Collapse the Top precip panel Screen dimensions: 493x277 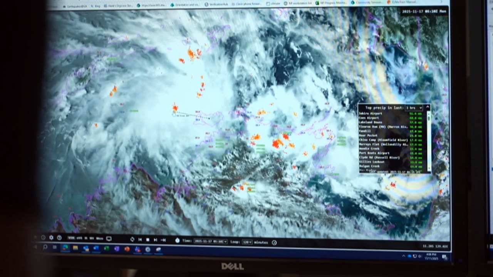click(427, 108)
